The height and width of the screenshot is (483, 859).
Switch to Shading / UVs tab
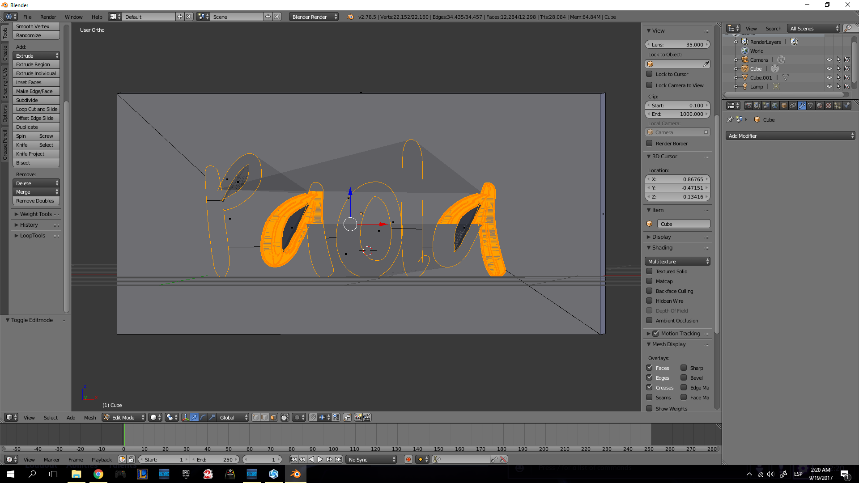coord(5,83)
